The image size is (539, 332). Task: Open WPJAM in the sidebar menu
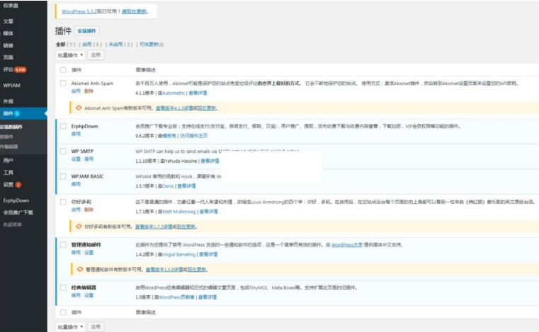pos(12,86)
